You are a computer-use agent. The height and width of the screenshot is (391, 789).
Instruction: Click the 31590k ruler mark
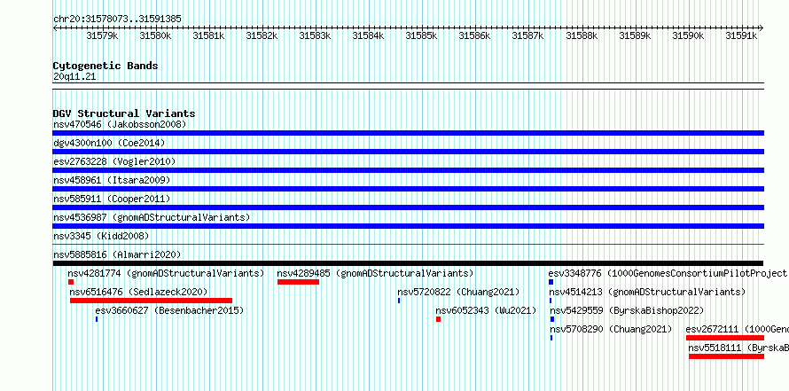(688, 35)
